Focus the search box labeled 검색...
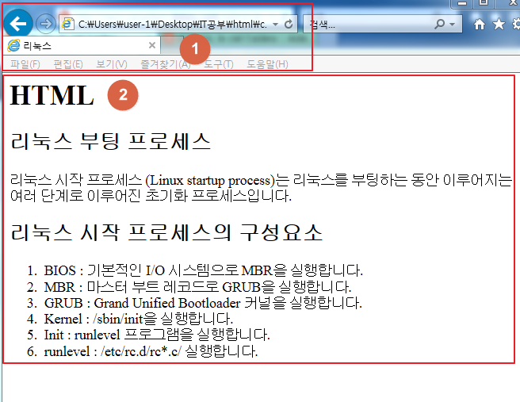This screenshot has width=520, height=402. click(x=368, y=24)
